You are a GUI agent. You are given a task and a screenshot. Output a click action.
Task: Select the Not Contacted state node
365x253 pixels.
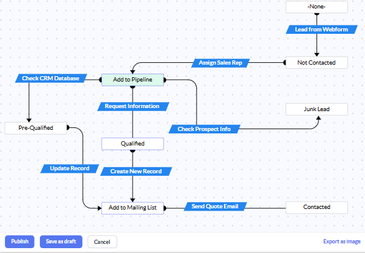click(x=317, y=62)
